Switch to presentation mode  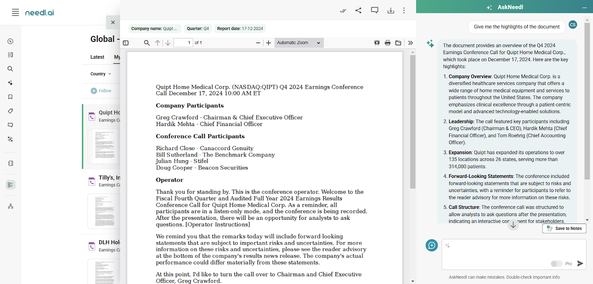coord(377,43)
